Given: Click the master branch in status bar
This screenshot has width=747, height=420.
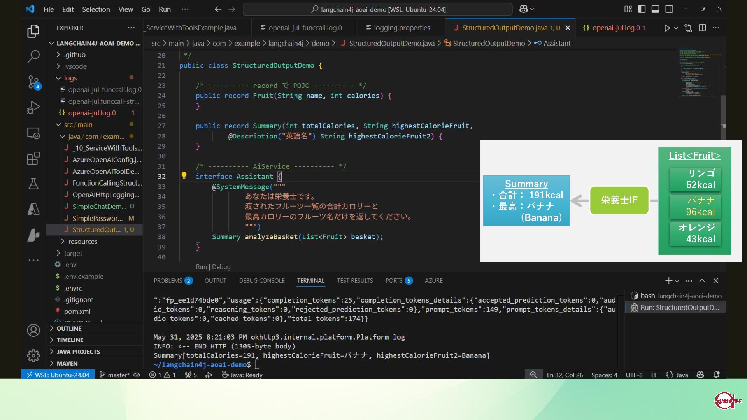Looking at the screenshot, I should point(114,375).
